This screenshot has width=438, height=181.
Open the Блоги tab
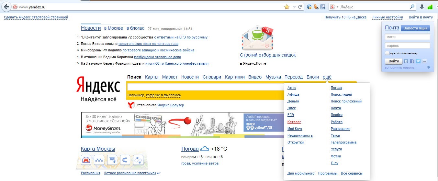coord(313,77)
